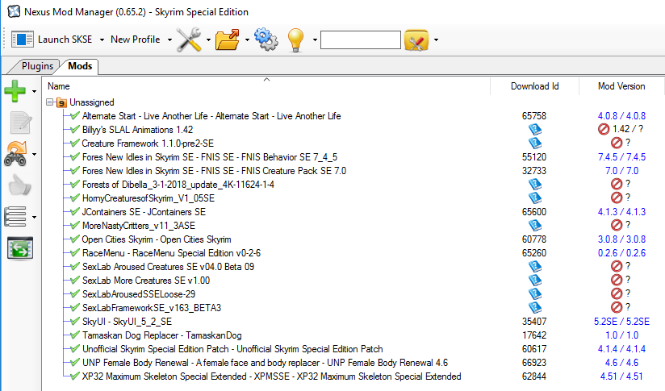This screenshot has width=665, height=391.
Task: Click red prohibited icon for Creature Framework
Action: pos(617,144)
